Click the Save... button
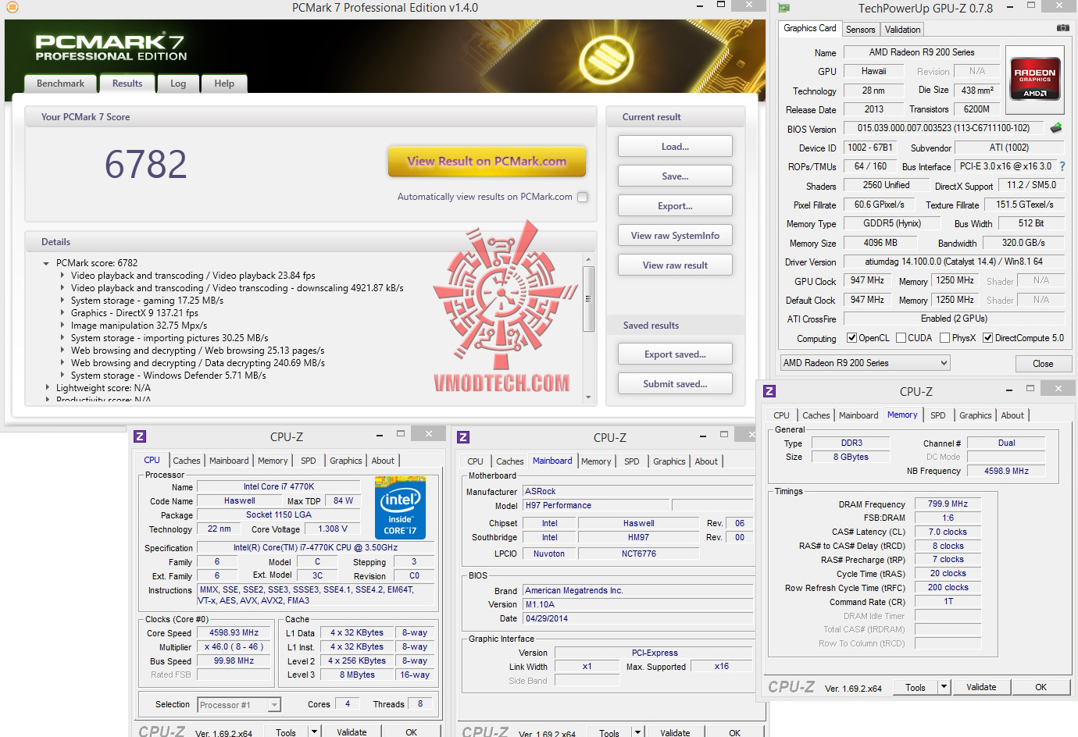This screenshot has height=737, width=1078. tap(675, 176)
